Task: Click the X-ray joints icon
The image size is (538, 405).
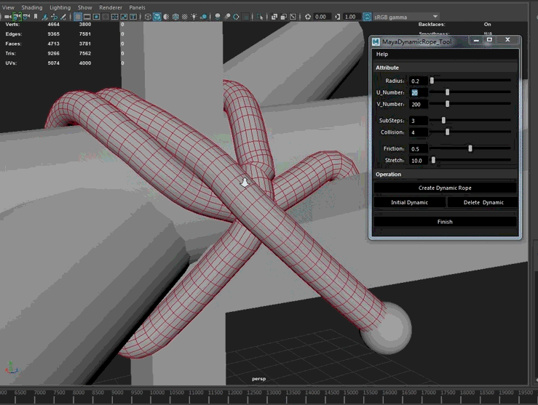Action: [293, 17]
